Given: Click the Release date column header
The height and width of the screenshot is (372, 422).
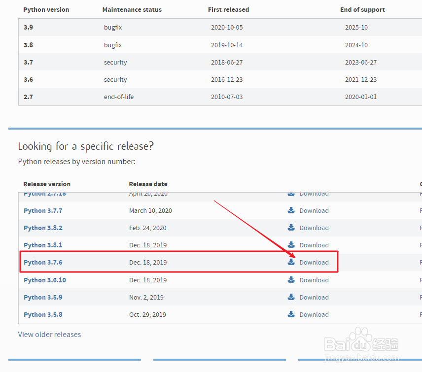Looking at the screenshot, I should [148, 184].
